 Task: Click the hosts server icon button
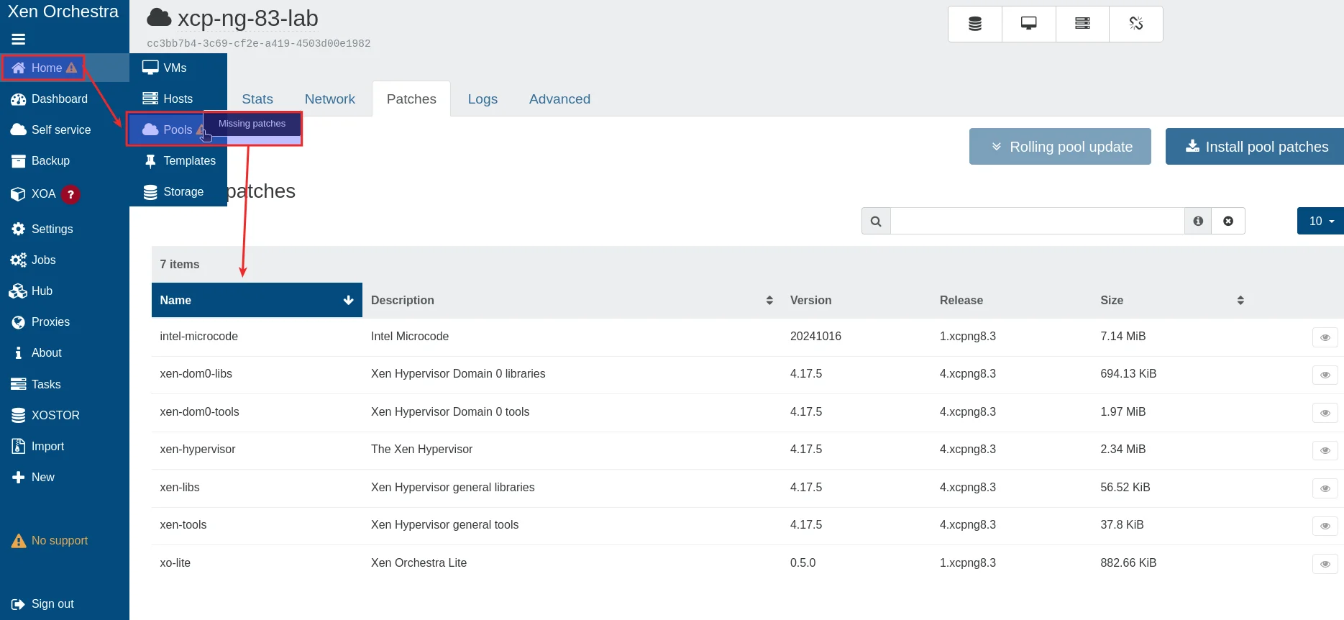pos(1082,24)
